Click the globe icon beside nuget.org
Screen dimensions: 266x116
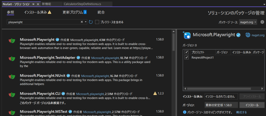coord(248,35)
